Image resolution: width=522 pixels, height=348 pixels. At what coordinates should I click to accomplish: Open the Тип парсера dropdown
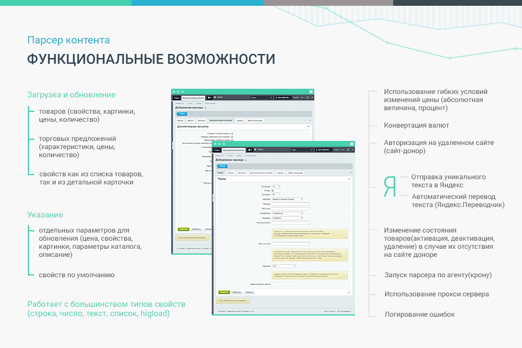pyautogui.click(x=276, y=187)
